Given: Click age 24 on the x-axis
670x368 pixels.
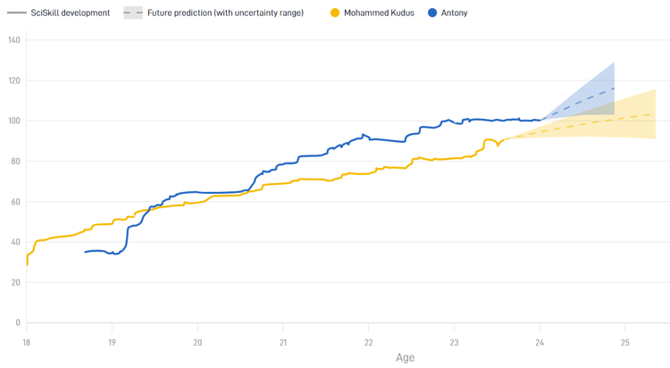Looking at the screenshot, I should [x=540, y=342].
